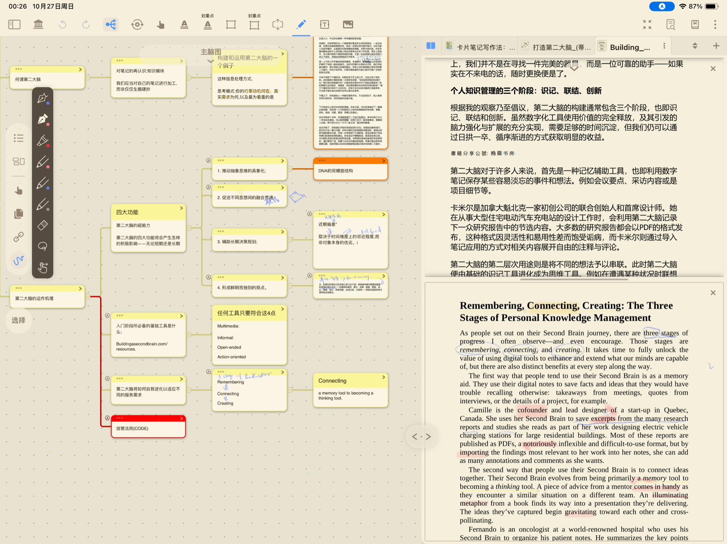
Task: Select the image insert tool
Action: coord(348,25)
